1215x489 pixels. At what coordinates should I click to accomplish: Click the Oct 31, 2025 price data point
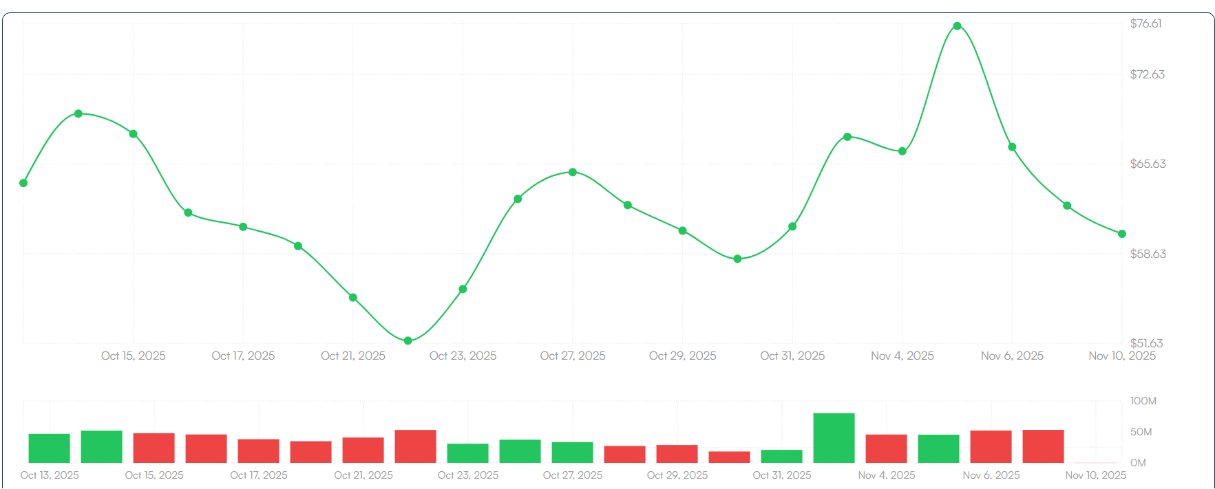pyautogui.click(x=792, y=226)
